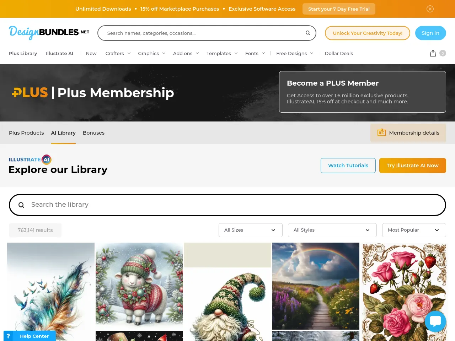Click the Help Center question mark icon
Screen dimensions: 455x341
(8, 336)
